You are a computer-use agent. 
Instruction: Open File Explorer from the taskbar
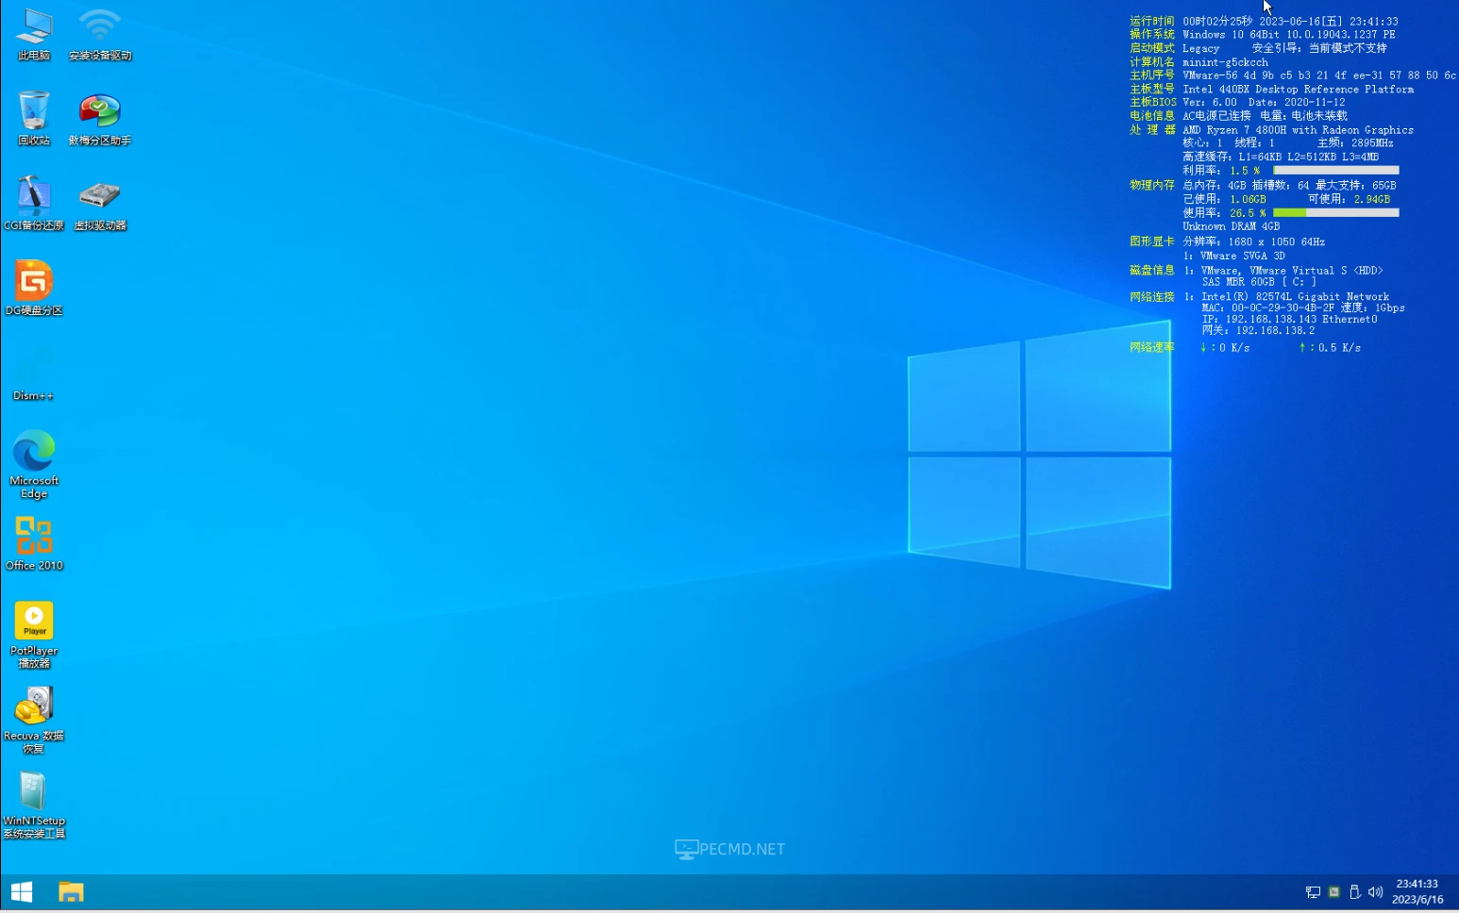71,891
